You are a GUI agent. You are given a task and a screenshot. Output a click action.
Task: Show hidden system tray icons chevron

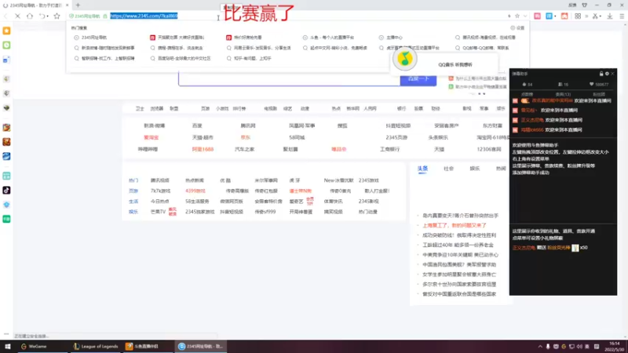pyautogui.click(x=540, y=347)
